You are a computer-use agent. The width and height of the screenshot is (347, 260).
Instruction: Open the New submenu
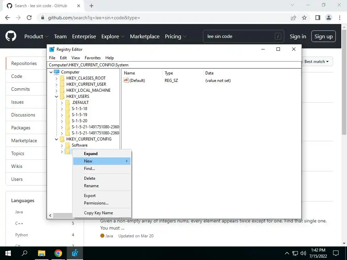coord(102,161)
